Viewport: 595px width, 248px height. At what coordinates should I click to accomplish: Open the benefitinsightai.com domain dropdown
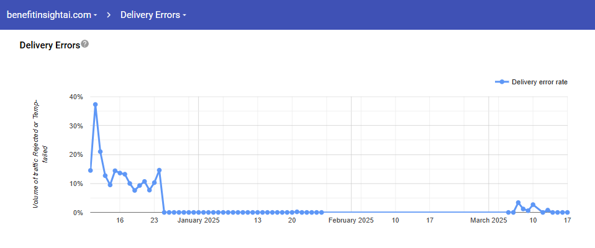pyautogui.click(x=51, y=14)
